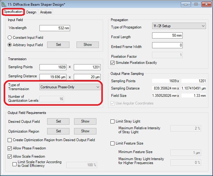Viewport: 213px width, 176px height.
Task: Expand Type of Propagation dropdown
Action: pyautogui.click(x=179, y=26)
